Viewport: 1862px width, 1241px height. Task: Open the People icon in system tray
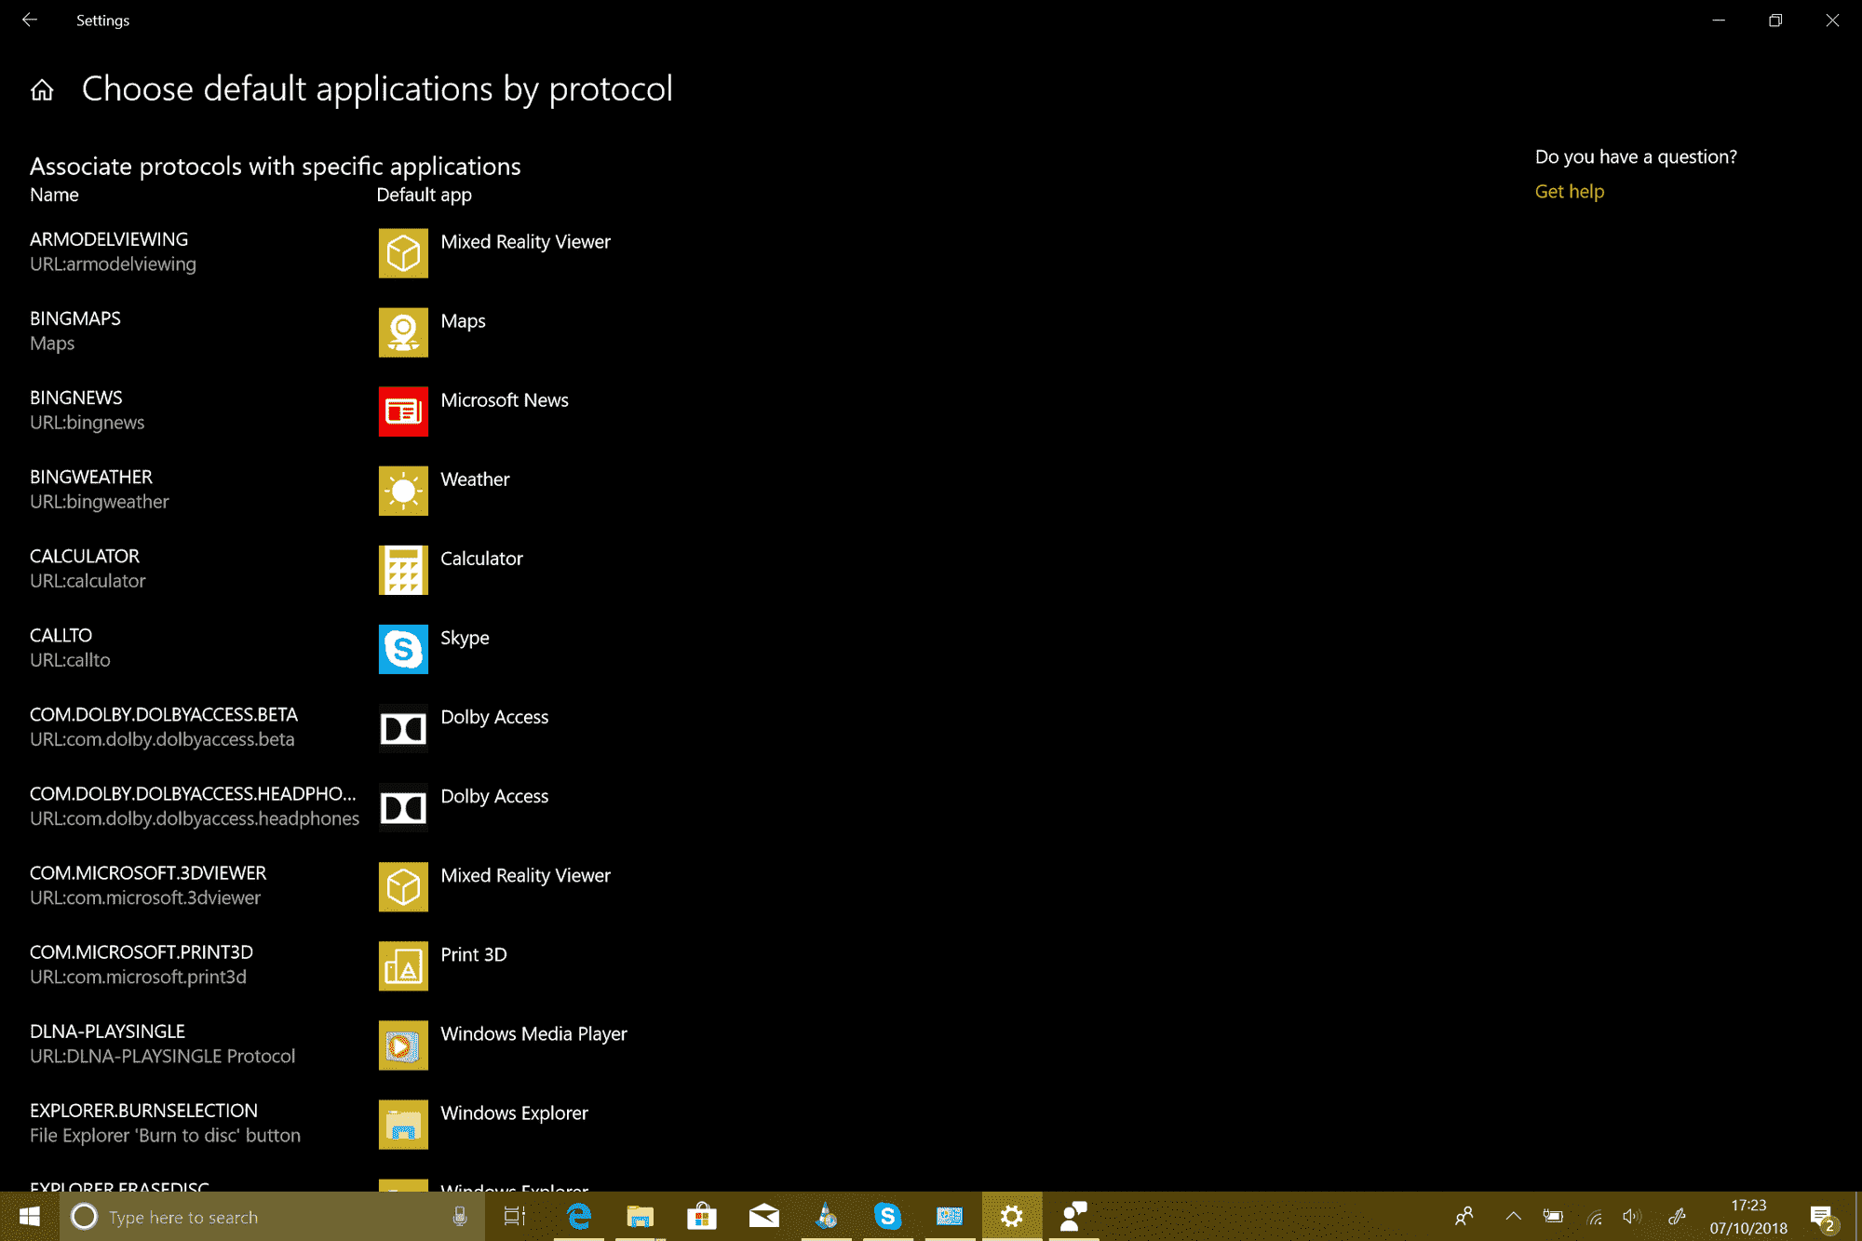click(1464, 1216)
